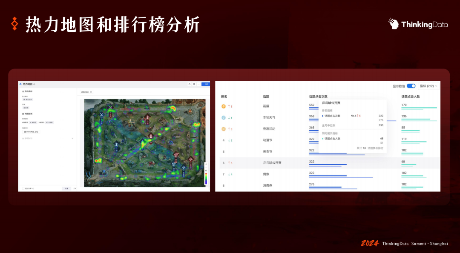This screenshot has width=460, height=253.
Task: Select the 消费券 topic row
Action: click(330, 185)
